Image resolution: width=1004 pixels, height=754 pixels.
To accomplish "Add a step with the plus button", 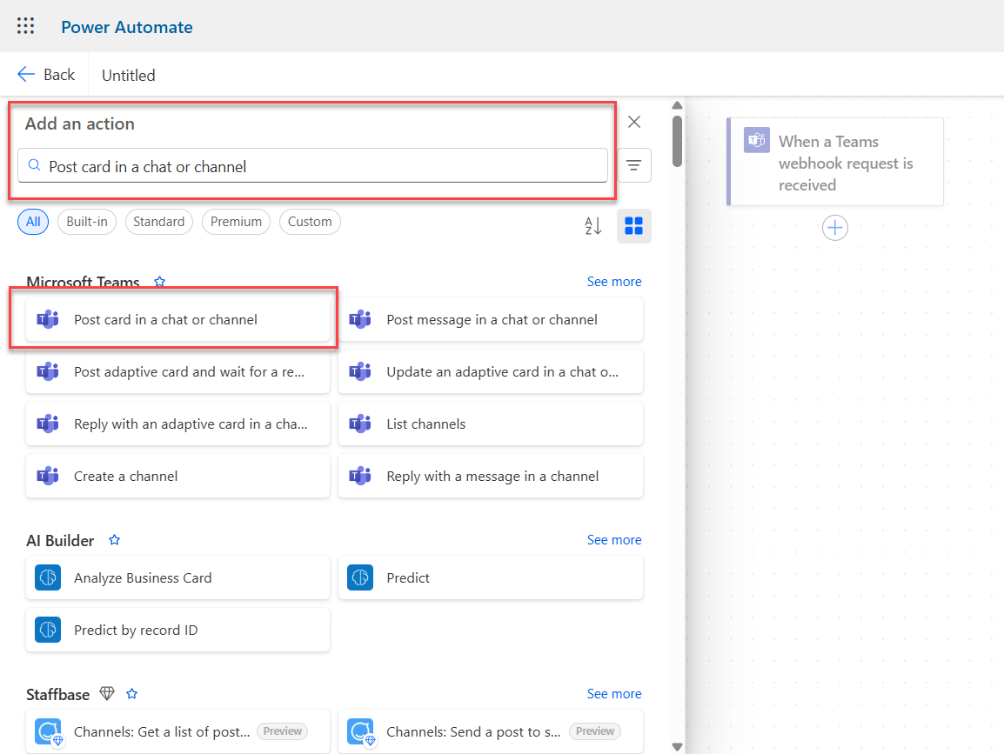I will point(835,228).
